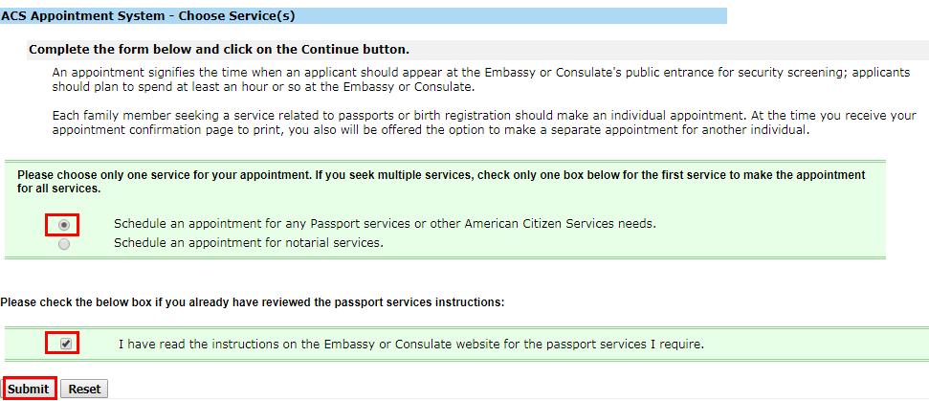Select the Passport services appointment radio button

tap(64, 225)
